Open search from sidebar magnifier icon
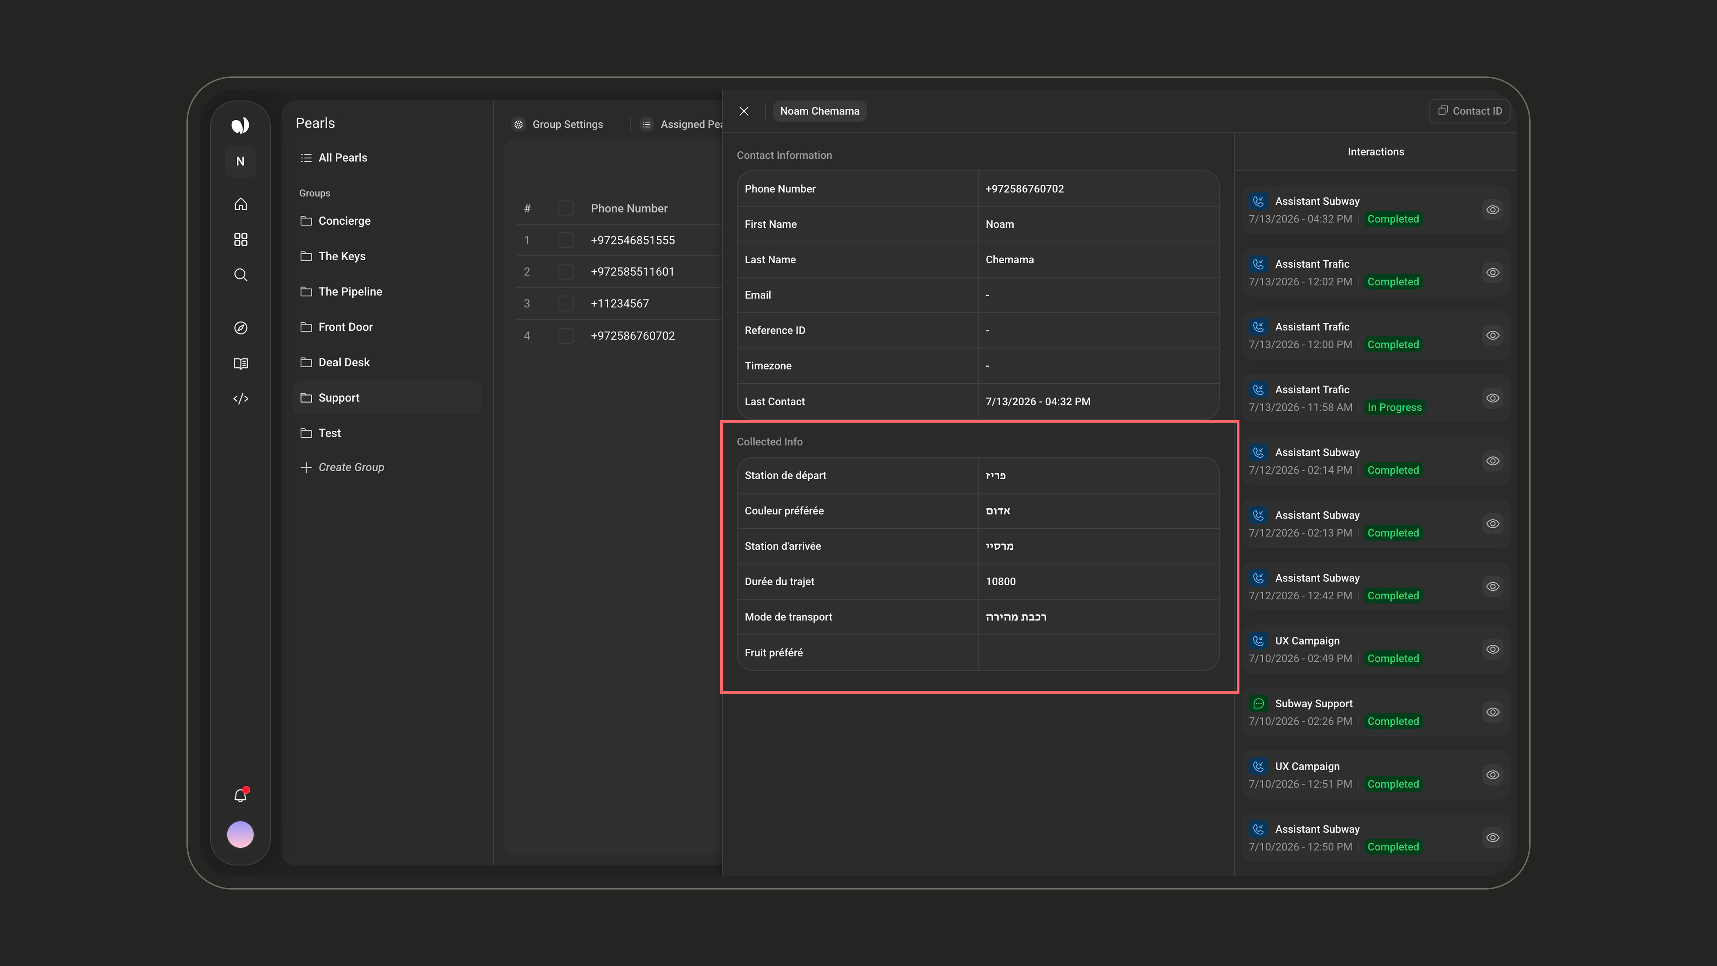Screen dimensions: 1717x966 click(x=241, y=275)
